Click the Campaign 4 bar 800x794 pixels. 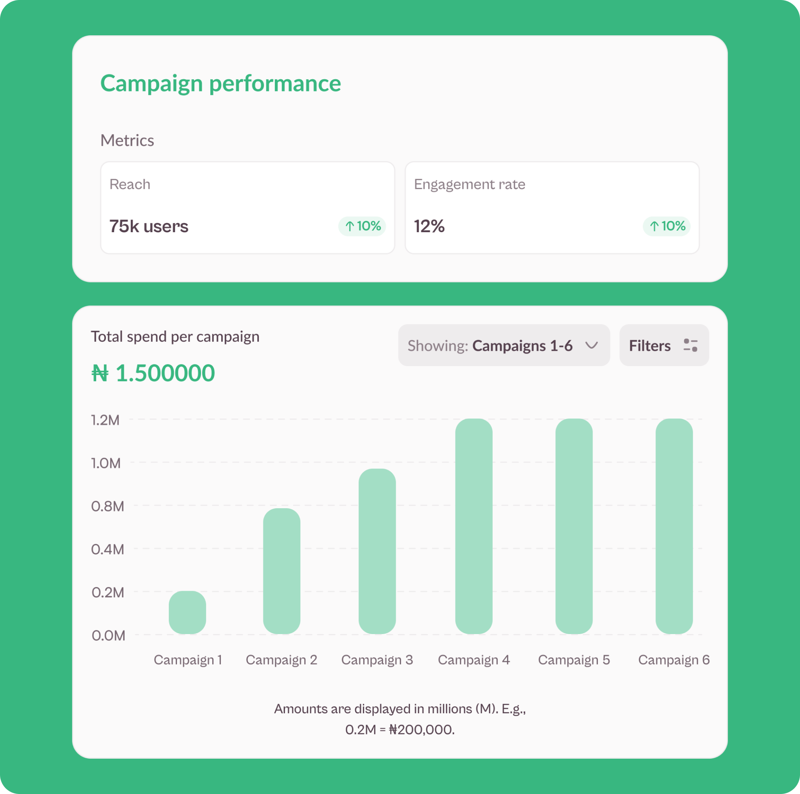coord(474,526)
